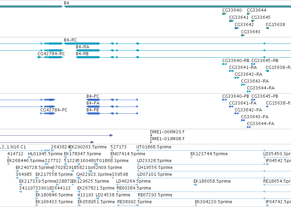
Task: Select the DME1-006M20.F feature label
Action: 167,132
